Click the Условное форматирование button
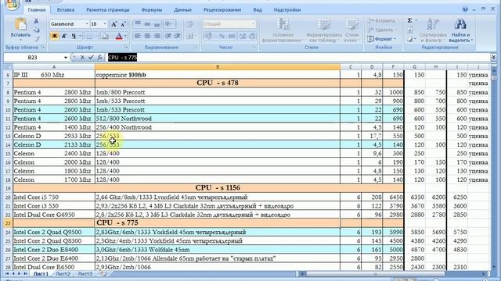Viewport: 501px width, 281px height. pyautogui.click(x=283, y=30)
